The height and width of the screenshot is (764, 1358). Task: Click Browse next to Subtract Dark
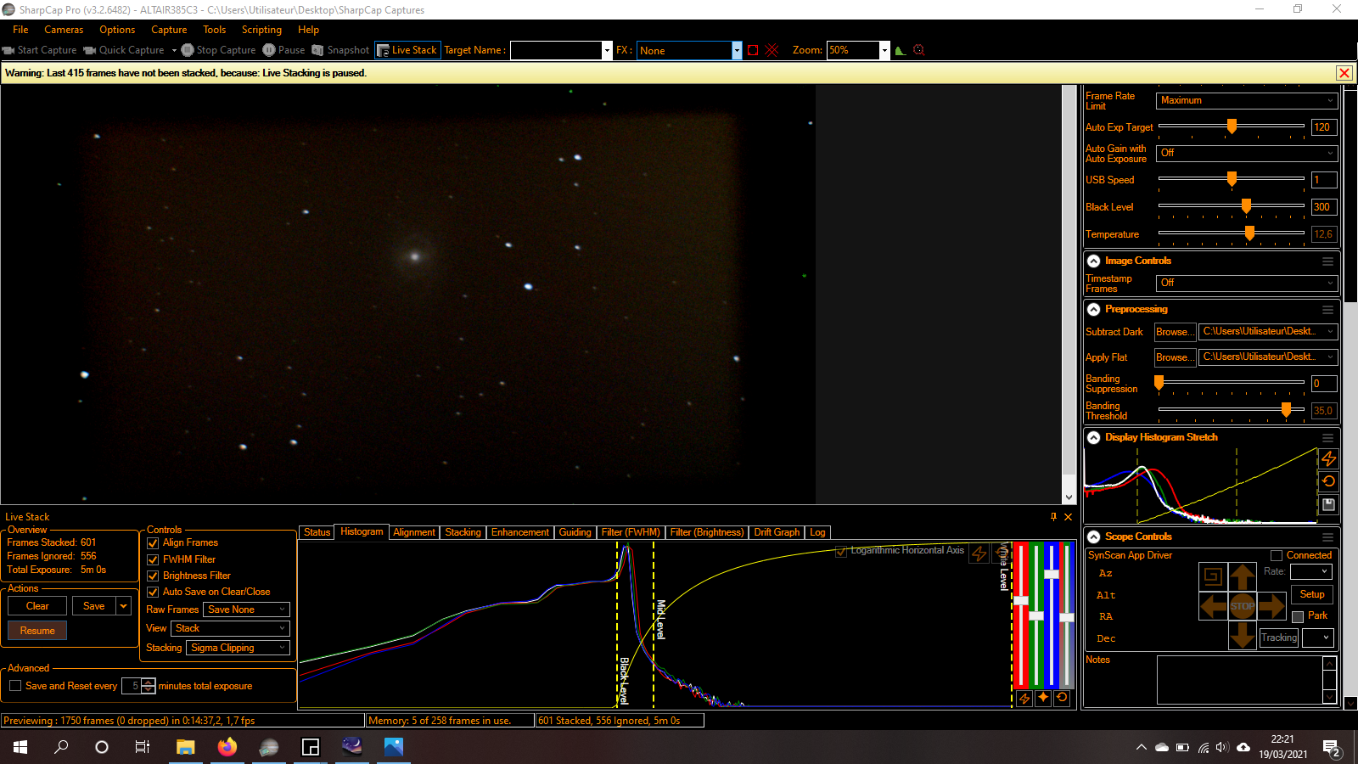(1175, 332)
